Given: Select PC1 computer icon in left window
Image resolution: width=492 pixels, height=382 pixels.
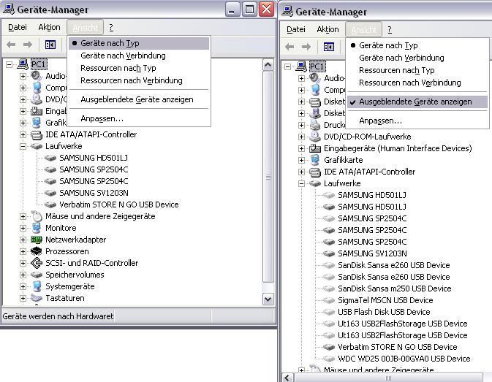Looking at the screenshot, I should (23, 64).
